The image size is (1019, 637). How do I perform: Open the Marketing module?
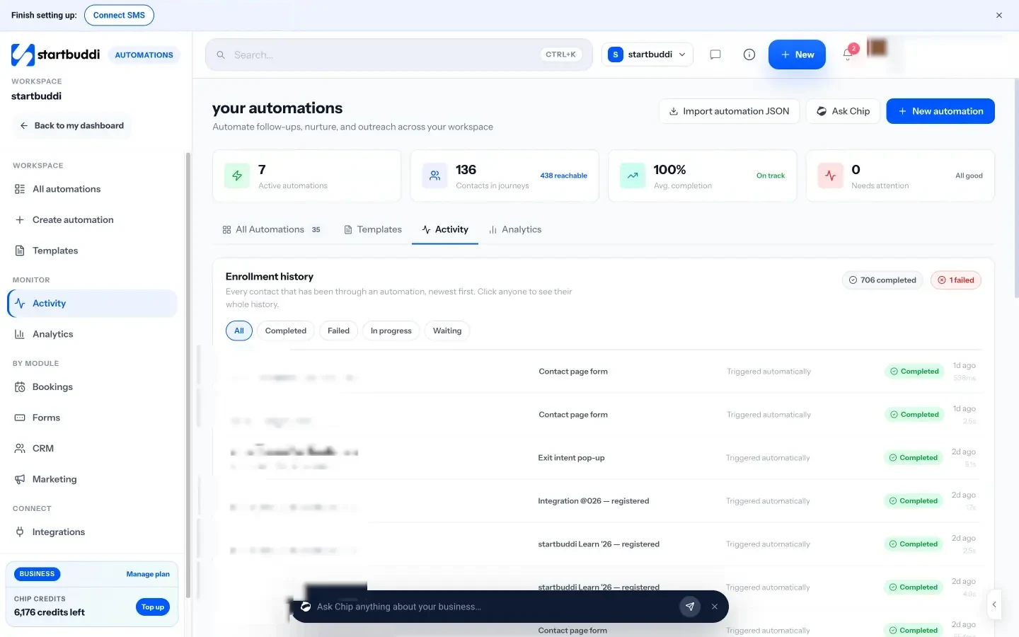point(92,479)
